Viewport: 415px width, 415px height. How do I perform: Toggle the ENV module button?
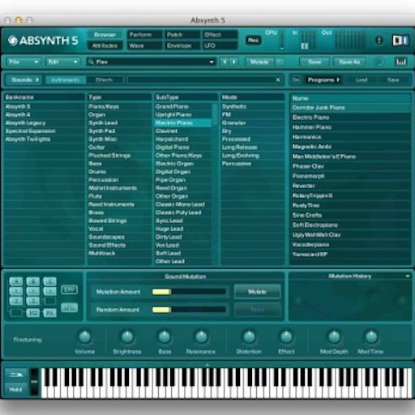[70, 289]
